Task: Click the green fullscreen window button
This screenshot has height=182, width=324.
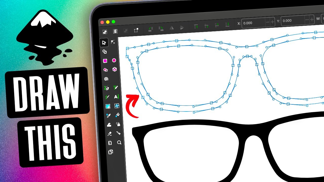Action: pos(113,22)
